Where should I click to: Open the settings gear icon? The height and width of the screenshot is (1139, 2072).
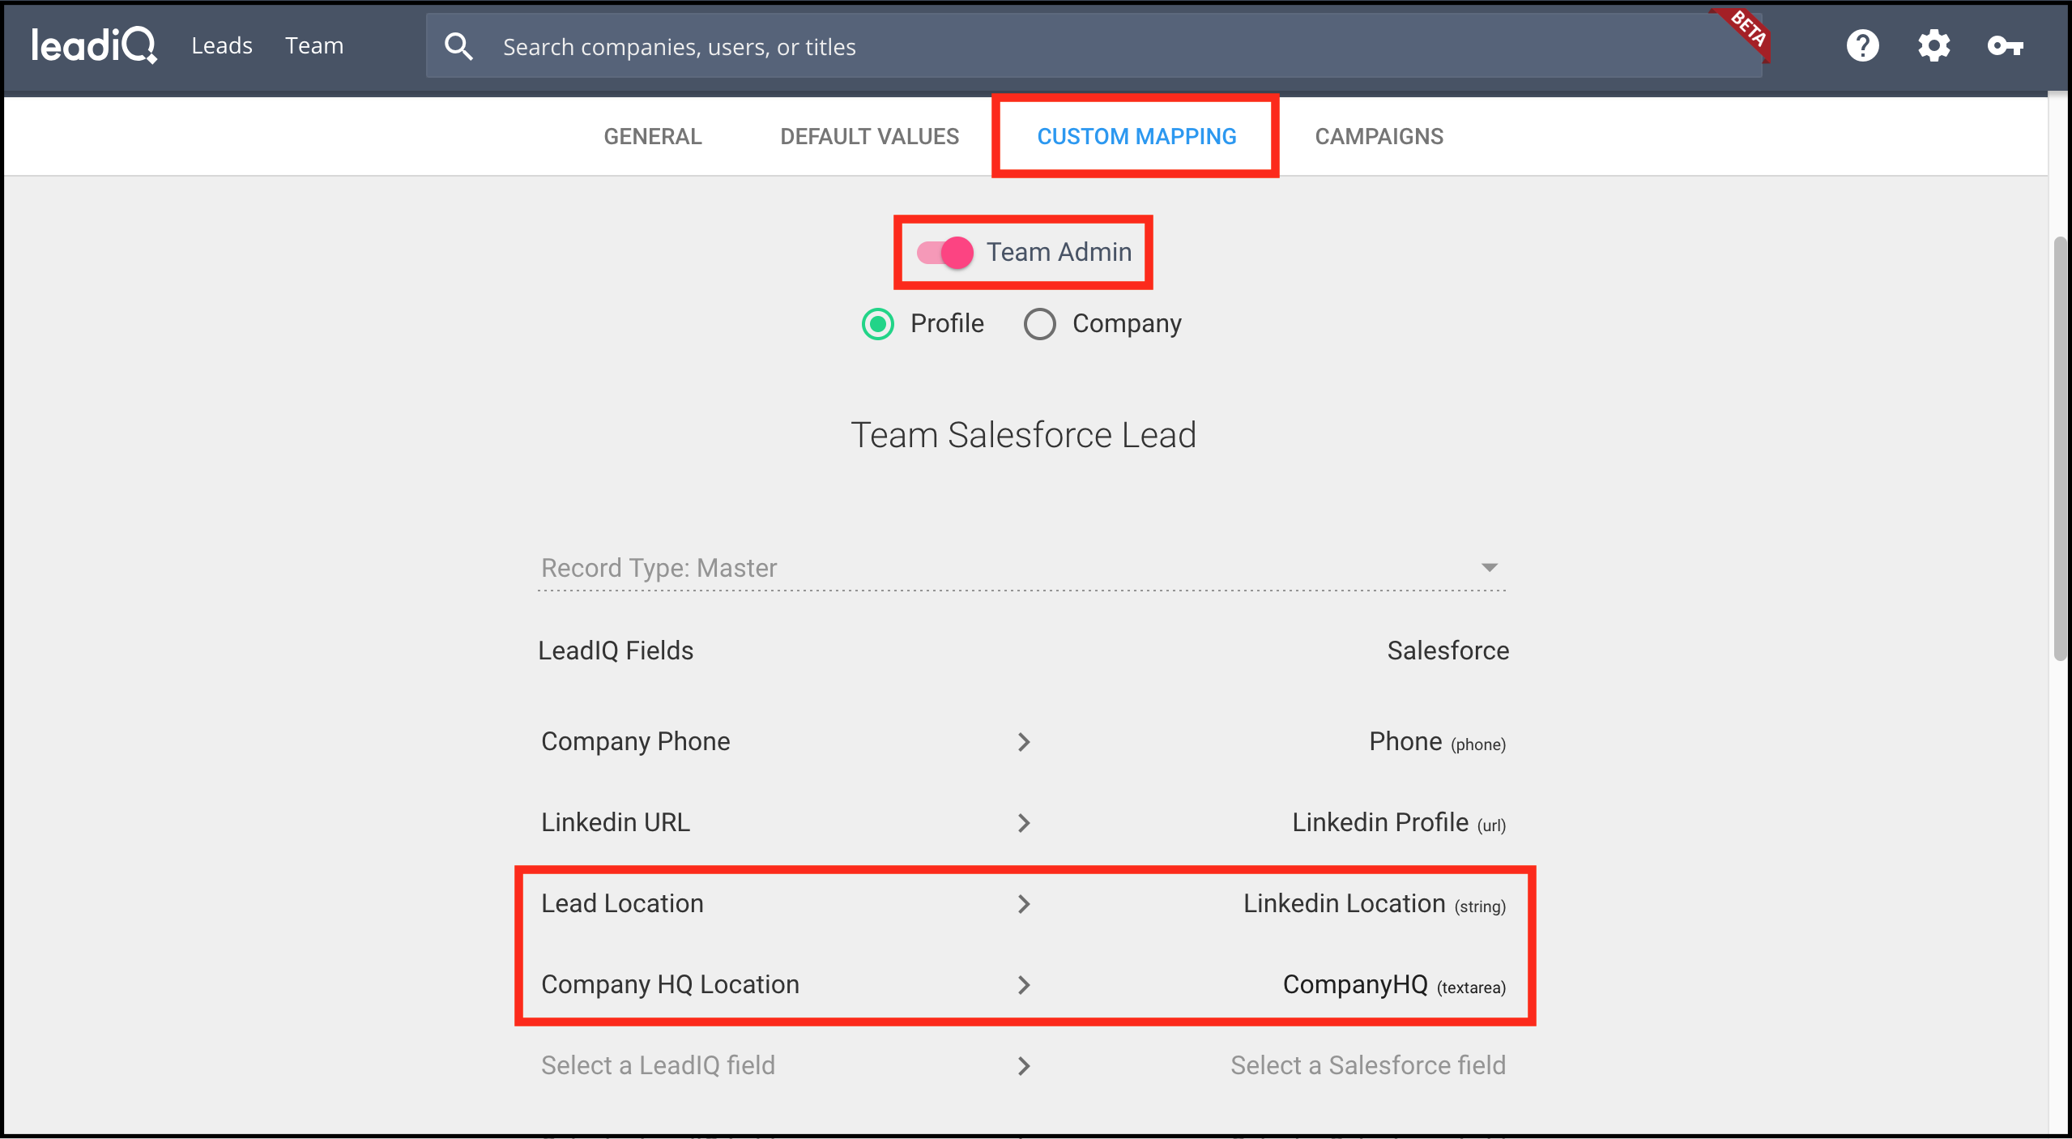[x=1933, y=45]
